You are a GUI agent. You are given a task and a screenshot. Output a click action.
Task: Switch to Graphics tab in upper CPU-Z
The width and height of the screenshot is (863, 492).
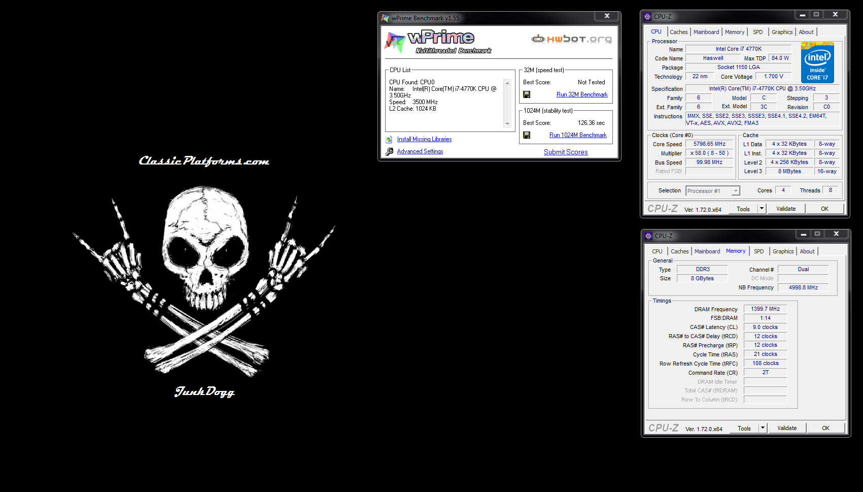click(782, 32)
